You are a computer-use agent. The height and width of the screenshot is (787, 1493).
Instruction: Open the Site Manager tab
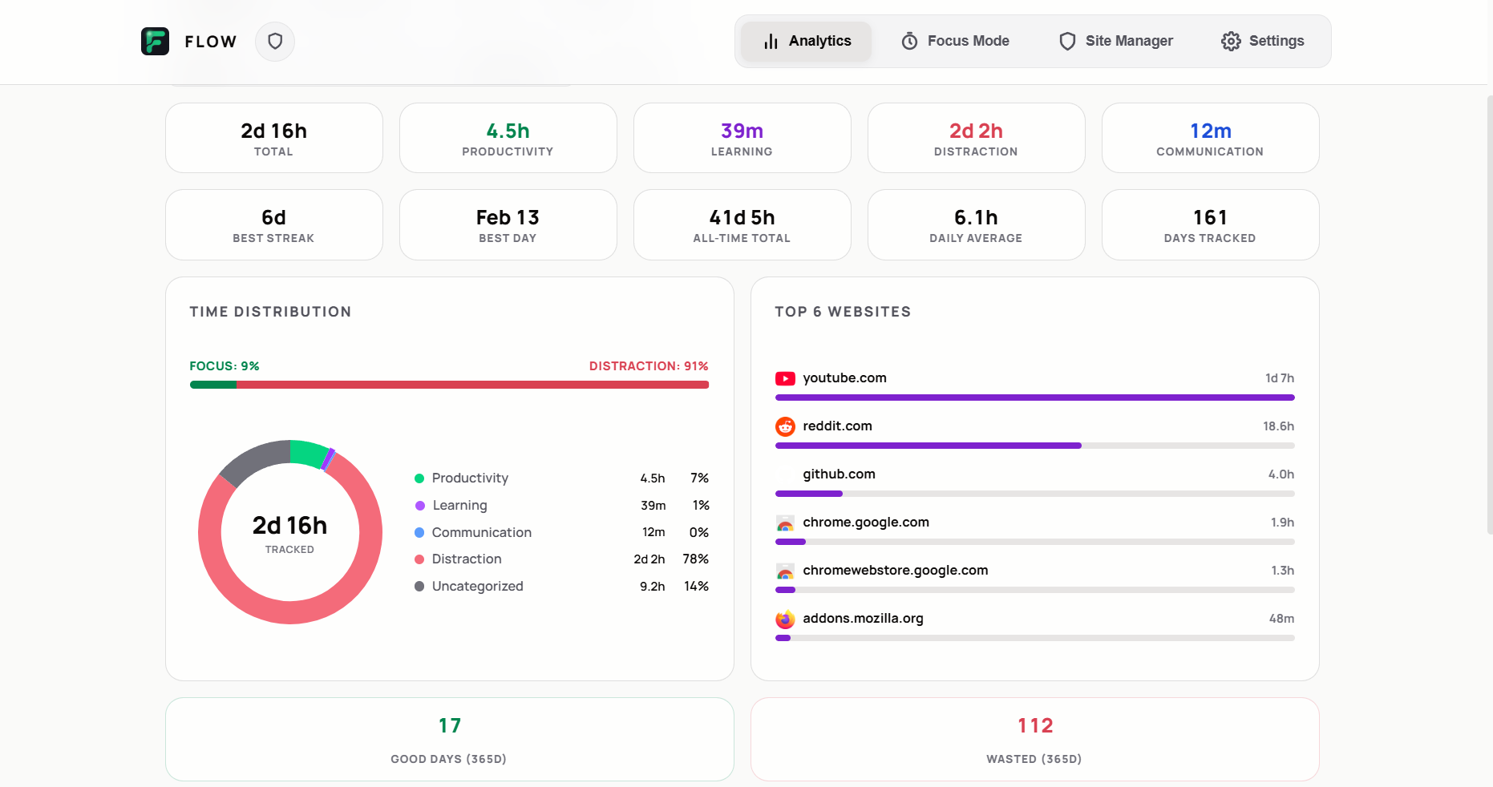pos(1115,41)
